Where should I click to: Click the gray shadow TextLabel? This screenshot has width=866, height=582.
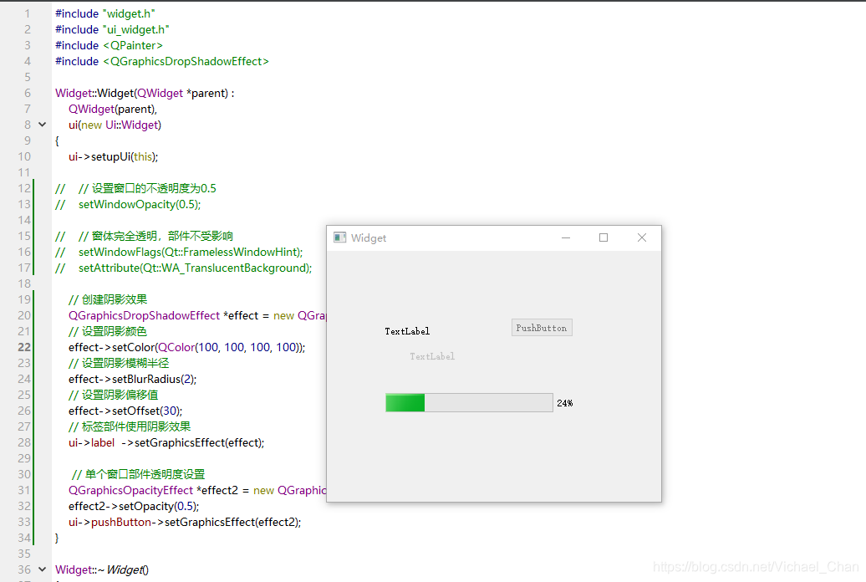click(x=432, y=356)
